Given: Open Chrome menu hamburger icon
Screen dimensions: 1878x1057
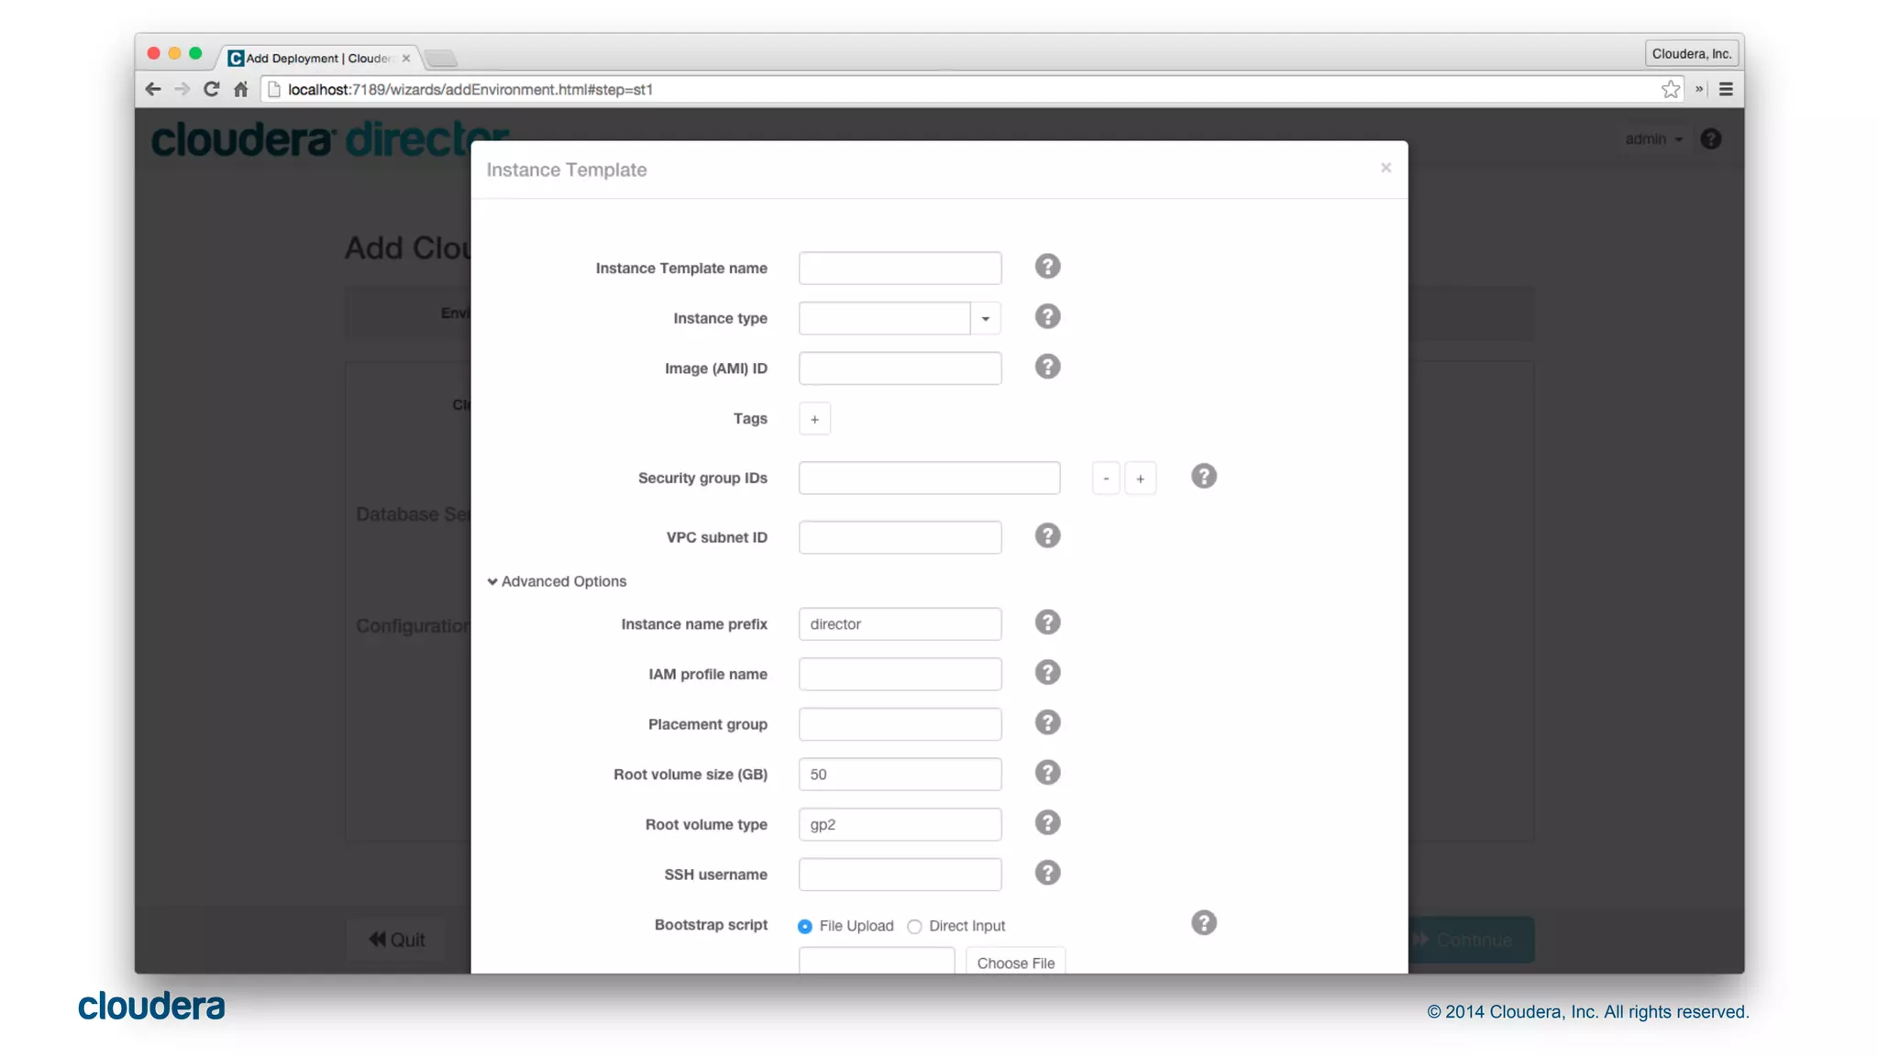Looking at the screenshot, I should 1726,89.
